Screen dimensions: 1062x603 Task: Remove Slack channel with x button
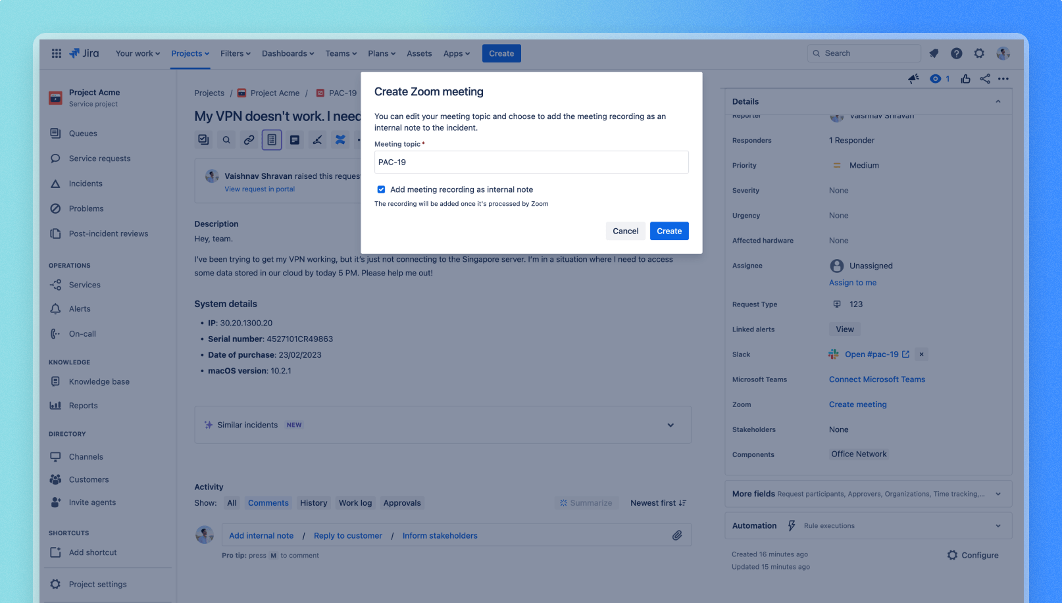pos(922,354)
